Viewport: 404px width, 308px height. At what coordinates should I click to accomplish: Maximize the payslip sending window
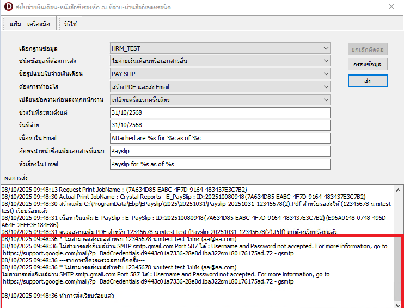point(366,7)
